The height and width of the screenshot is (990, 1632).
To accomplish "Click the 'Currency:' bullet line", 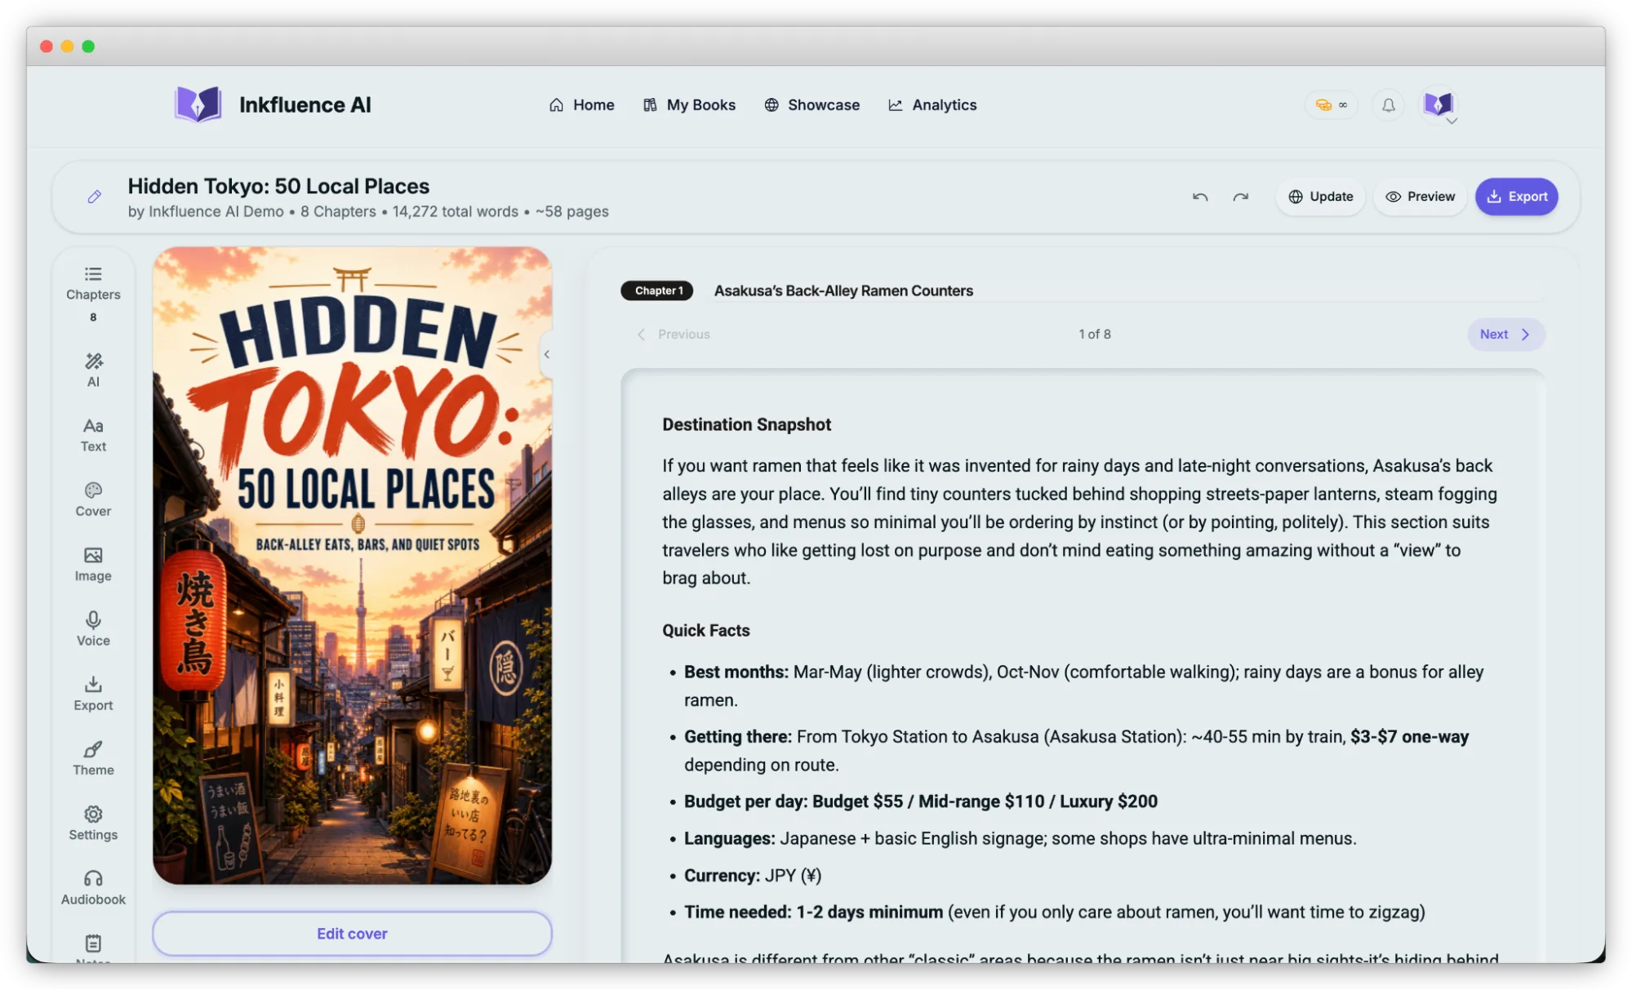I will 753,875.
